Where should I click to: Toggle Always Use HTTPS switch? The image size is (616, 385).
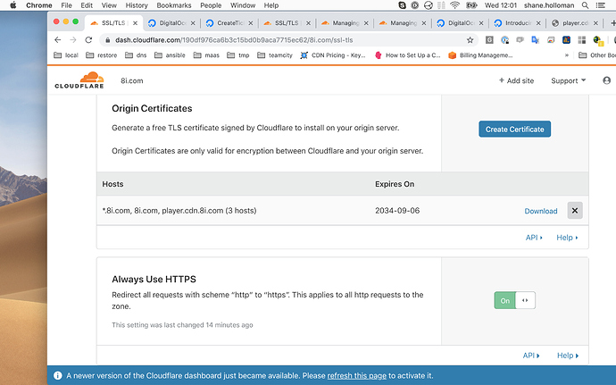[514, 300]
